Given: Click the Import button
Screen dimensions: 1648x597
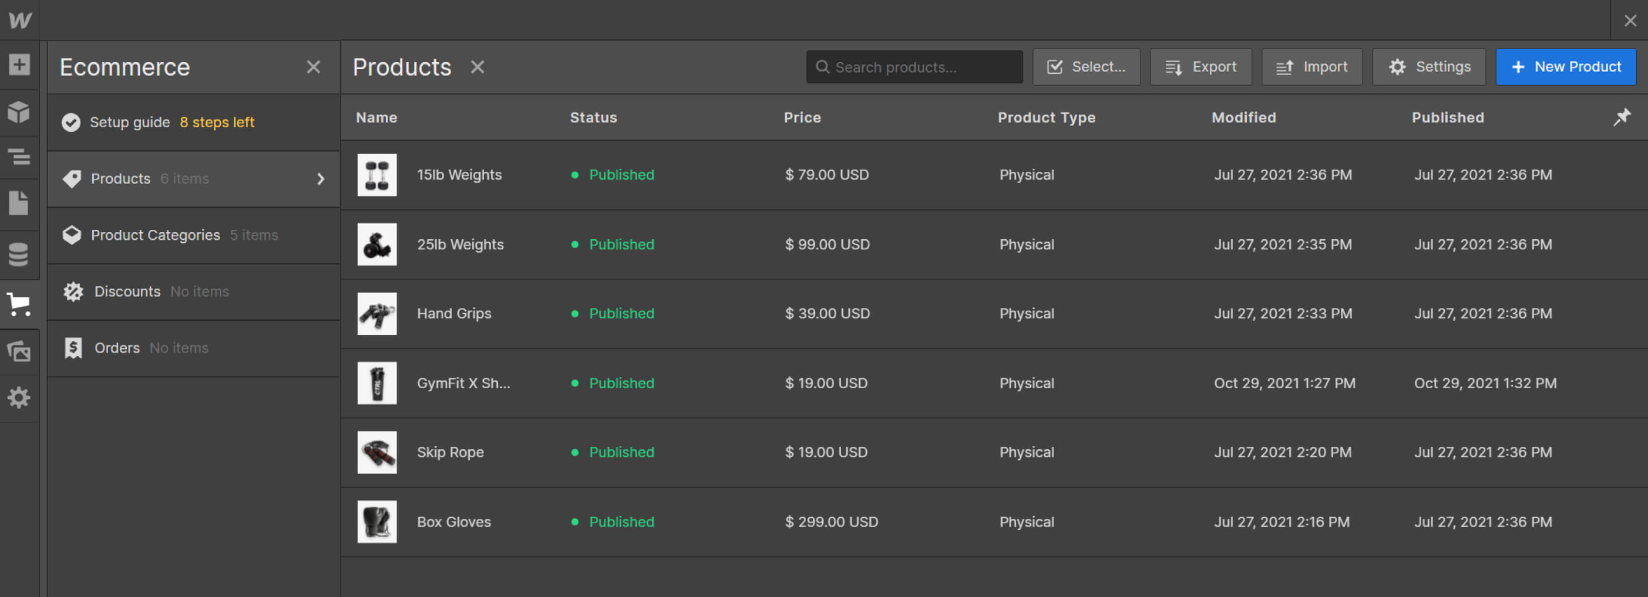Looking at the screenshot, I should pyautogui.click(x=1311, y=67).
